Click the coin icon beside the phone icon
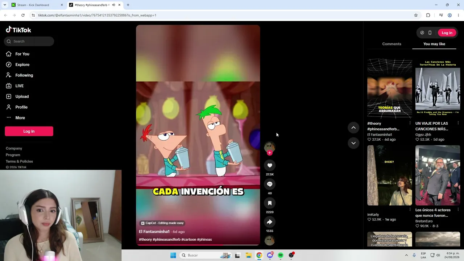The image size is (464, 261). 422,33
